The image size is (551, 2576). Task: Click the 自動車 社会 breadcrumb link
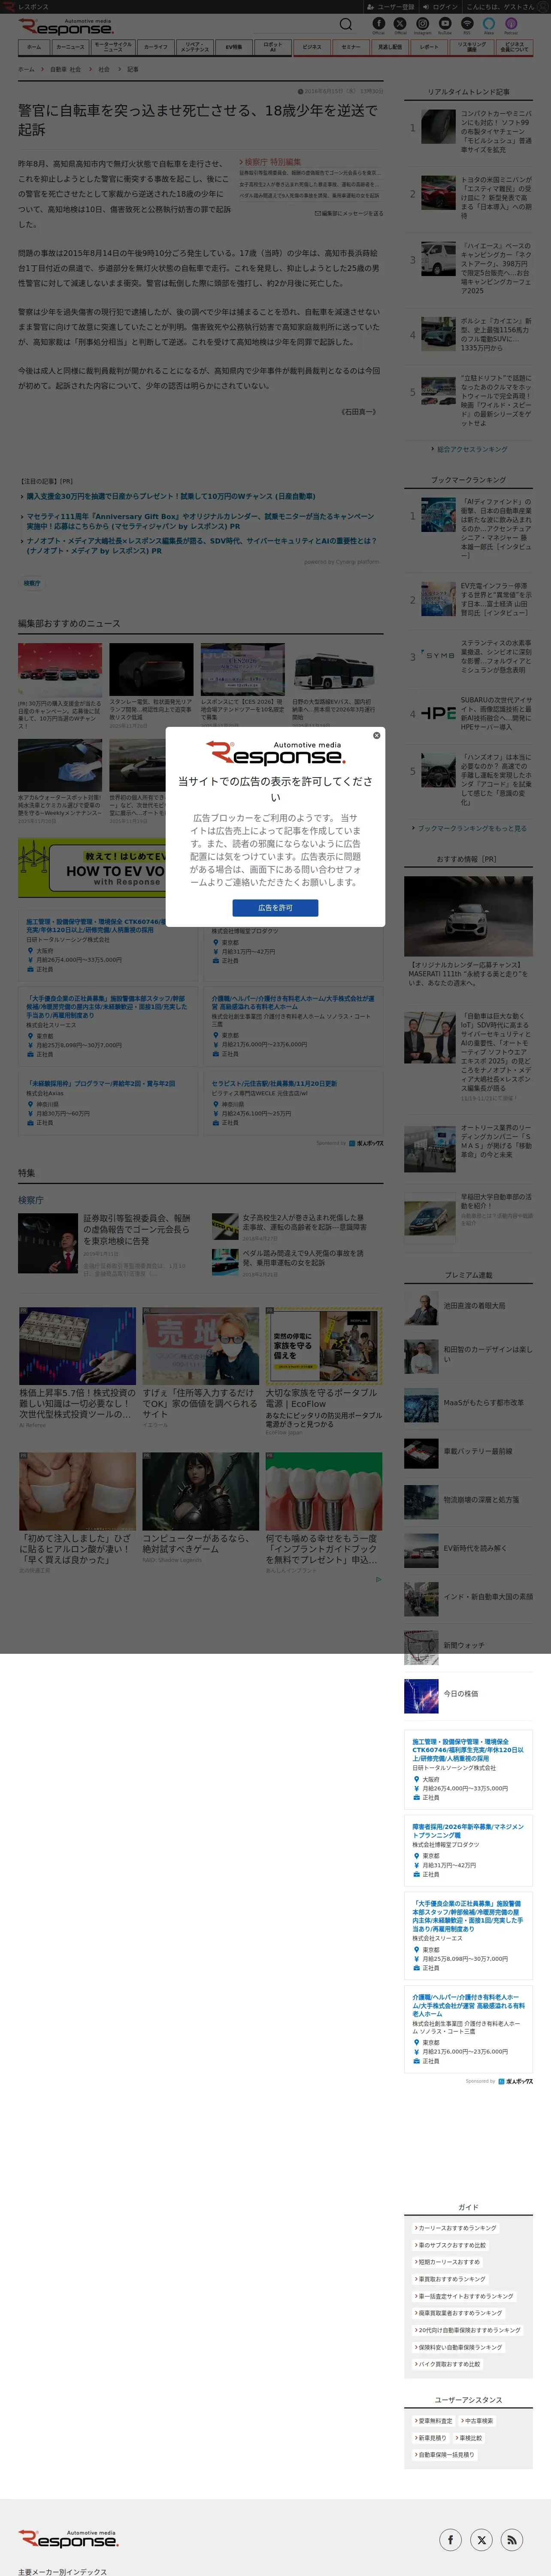coord(65,70)
